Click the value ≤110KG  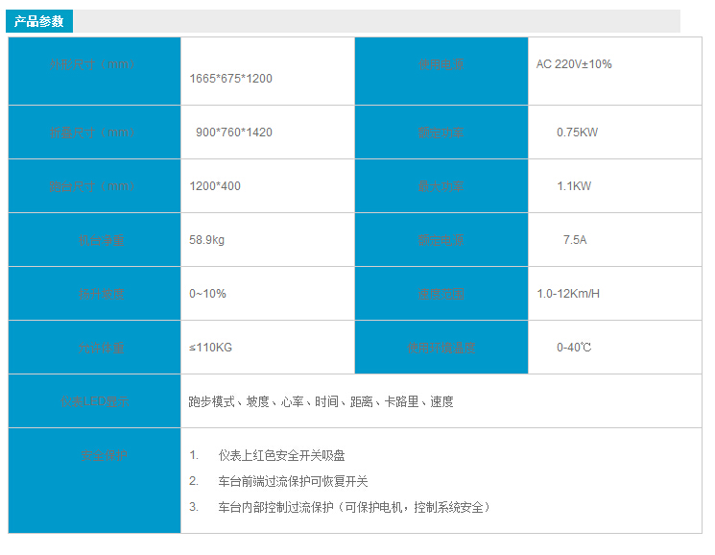click(211, 348)
